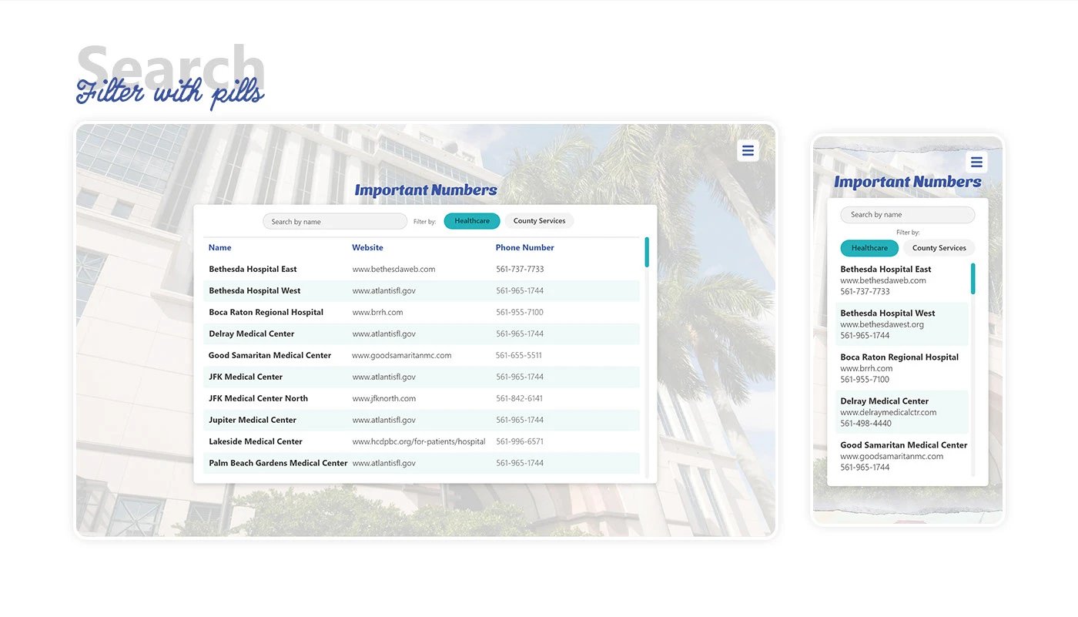
Task: Open www.hcdpbc.org/for-patients/hospital link
Action: click(419, 442)
